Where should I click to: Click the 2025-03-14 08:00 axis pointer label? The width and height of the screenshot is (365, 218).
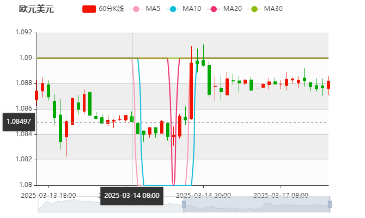click(x=132, y=195)
